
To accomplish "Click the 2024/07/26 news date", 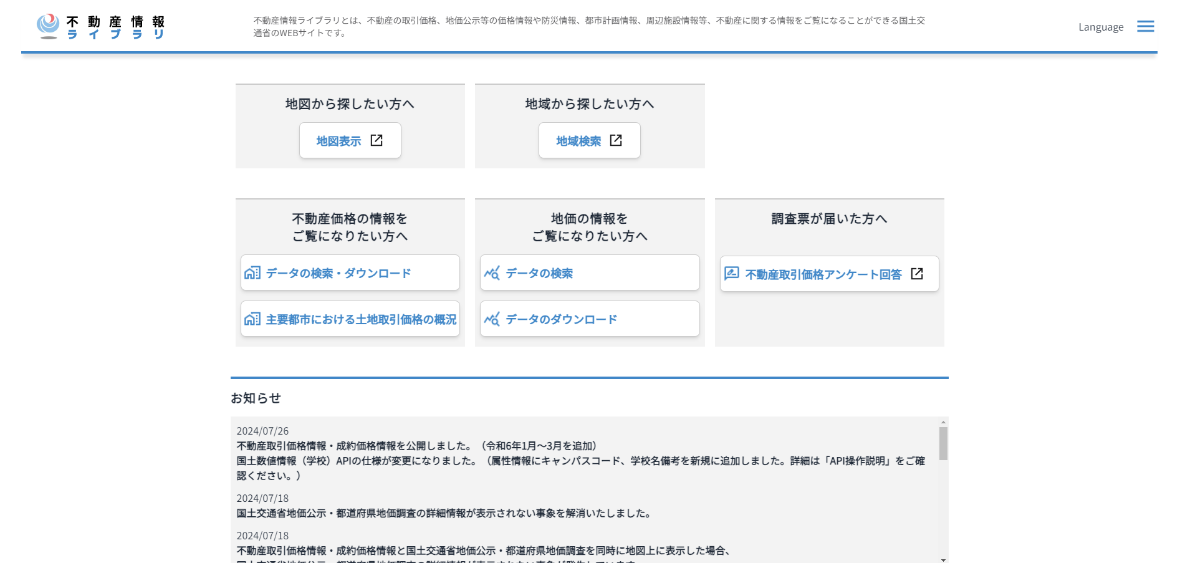I will [x=262, y=431].
